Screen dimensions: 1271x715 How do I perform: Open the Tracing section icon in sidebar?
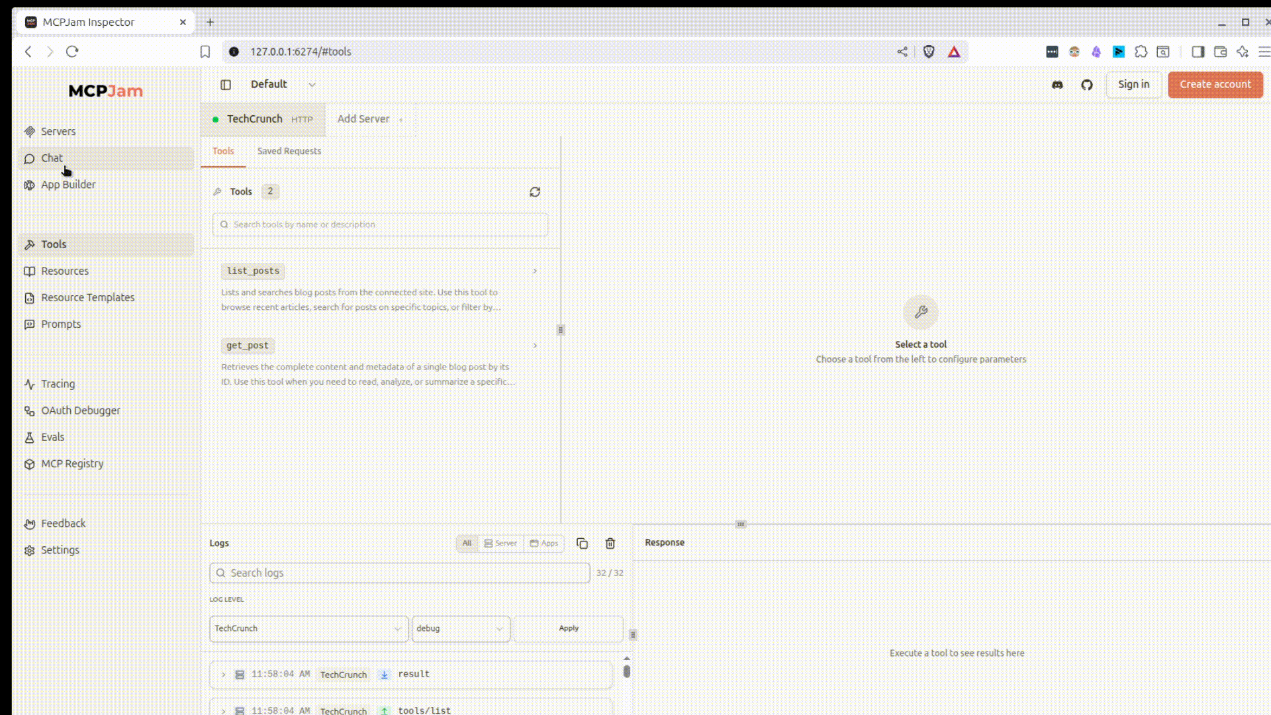point(29,384)
